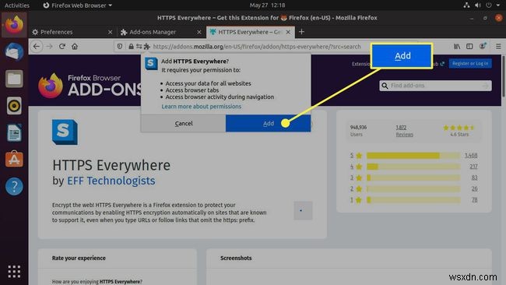This screenshot has height=285, width=506.
Task: Click the search magnifier in Find add-ons
Action: point(385,86)
